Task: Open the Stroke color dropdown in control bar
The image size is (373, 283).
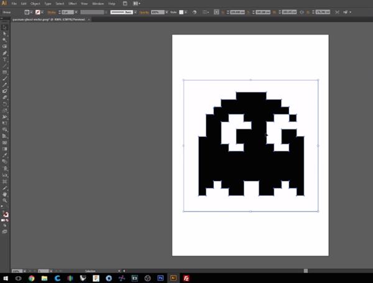Action: click(42, 12)
